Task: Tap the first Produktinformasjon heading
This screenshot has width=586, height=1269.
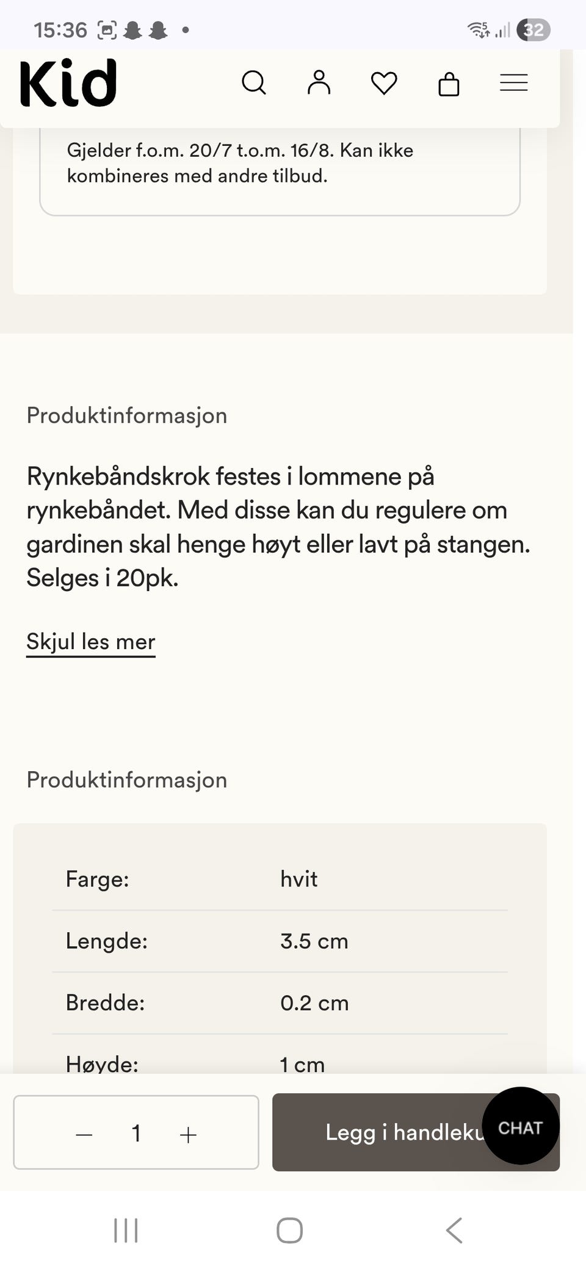Action: point(126,415)
